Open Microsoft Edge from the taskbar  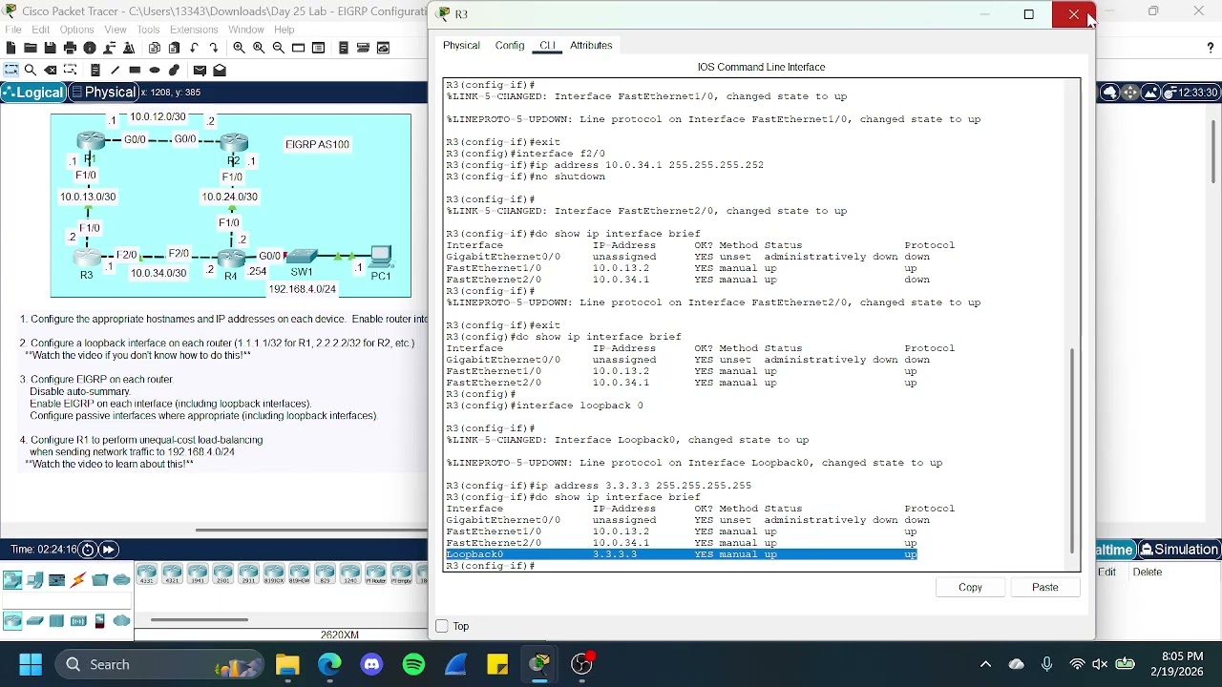coord(329,664)
